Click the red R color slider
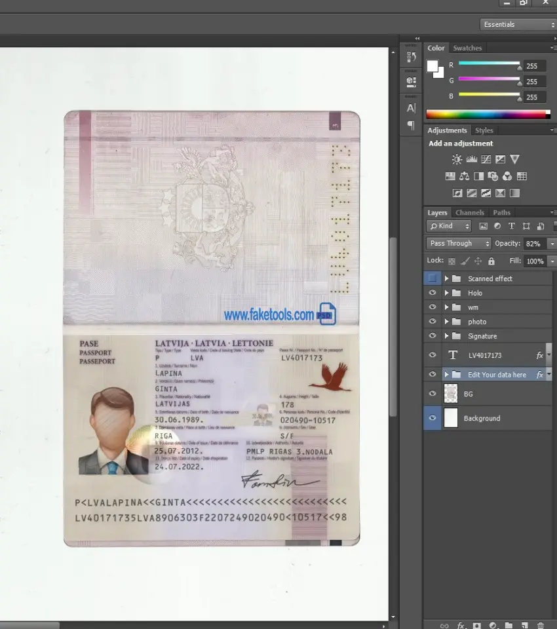This screenshot has width=557, height=629. 489,64
